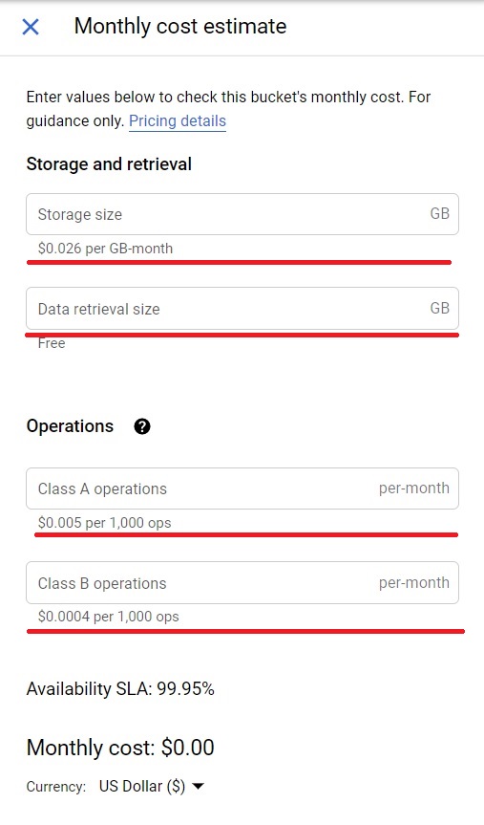Screen dimensions: 484x825
Task: Click per-month suffix in Class A operations
Action: pos(414,488)
